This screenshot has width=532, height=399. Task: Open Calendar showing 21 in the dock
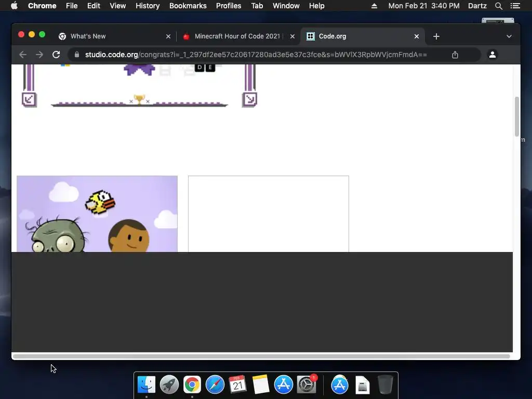237,384
